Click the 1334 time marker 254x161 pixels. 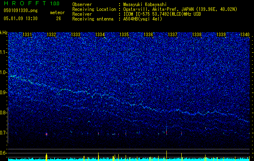point(100,34)
